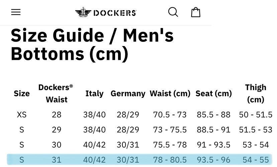The height and width of the screenshot is (167, 277).
Task: Click the Seat (cm) column header
Action: pos(213,94)
